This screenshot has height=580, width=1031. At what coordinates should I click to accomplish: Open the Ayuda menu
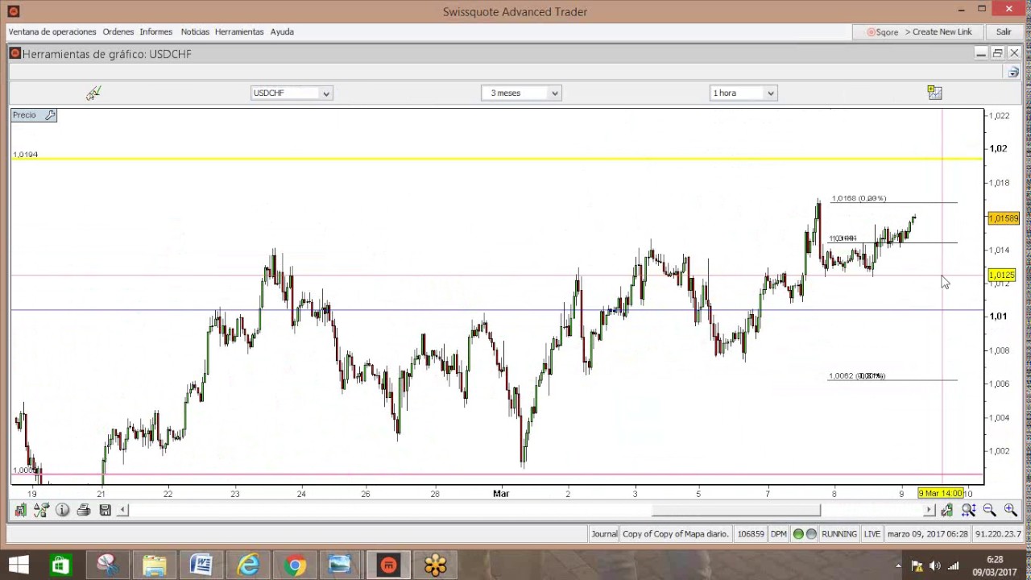click(x=282, y=31)
